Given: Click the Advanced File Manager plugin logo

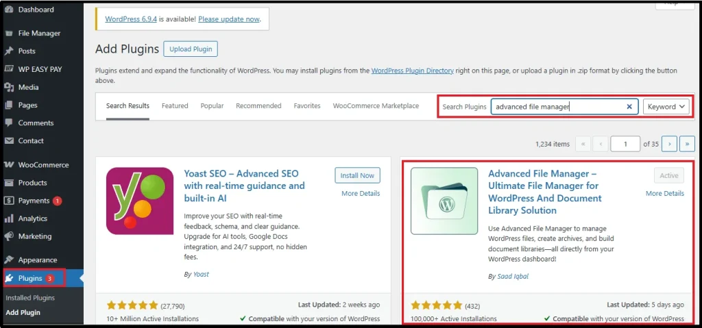Looking at the screenshot, I should coord(444,201).
